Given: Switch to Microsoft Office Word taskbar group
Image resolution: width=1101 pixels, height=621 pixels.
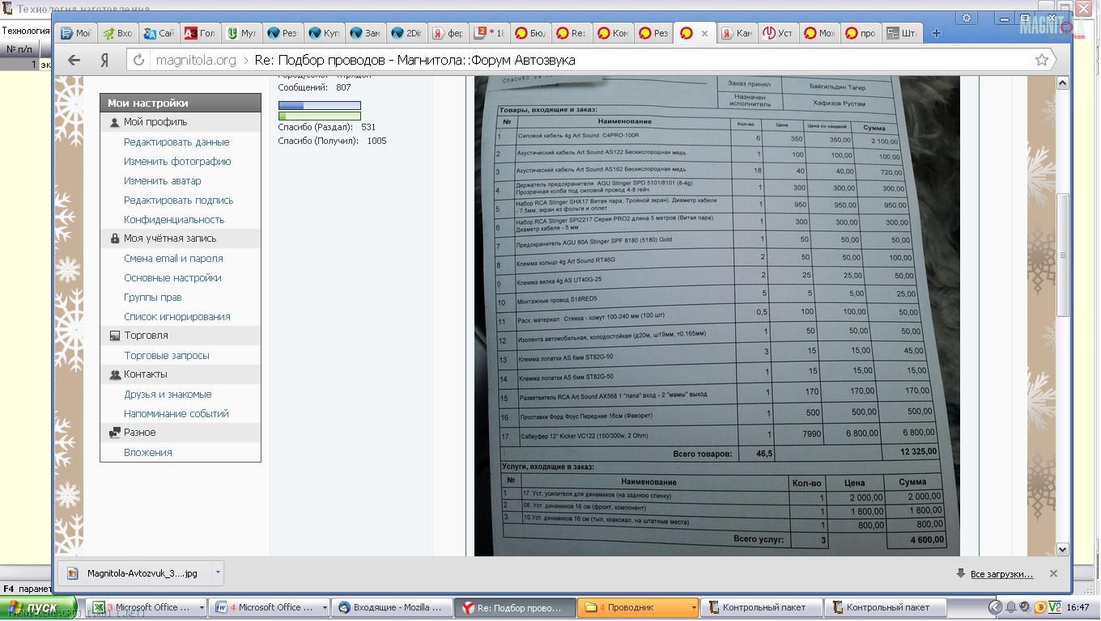Looking at the screenshot, I should click(x=270, y=607).
